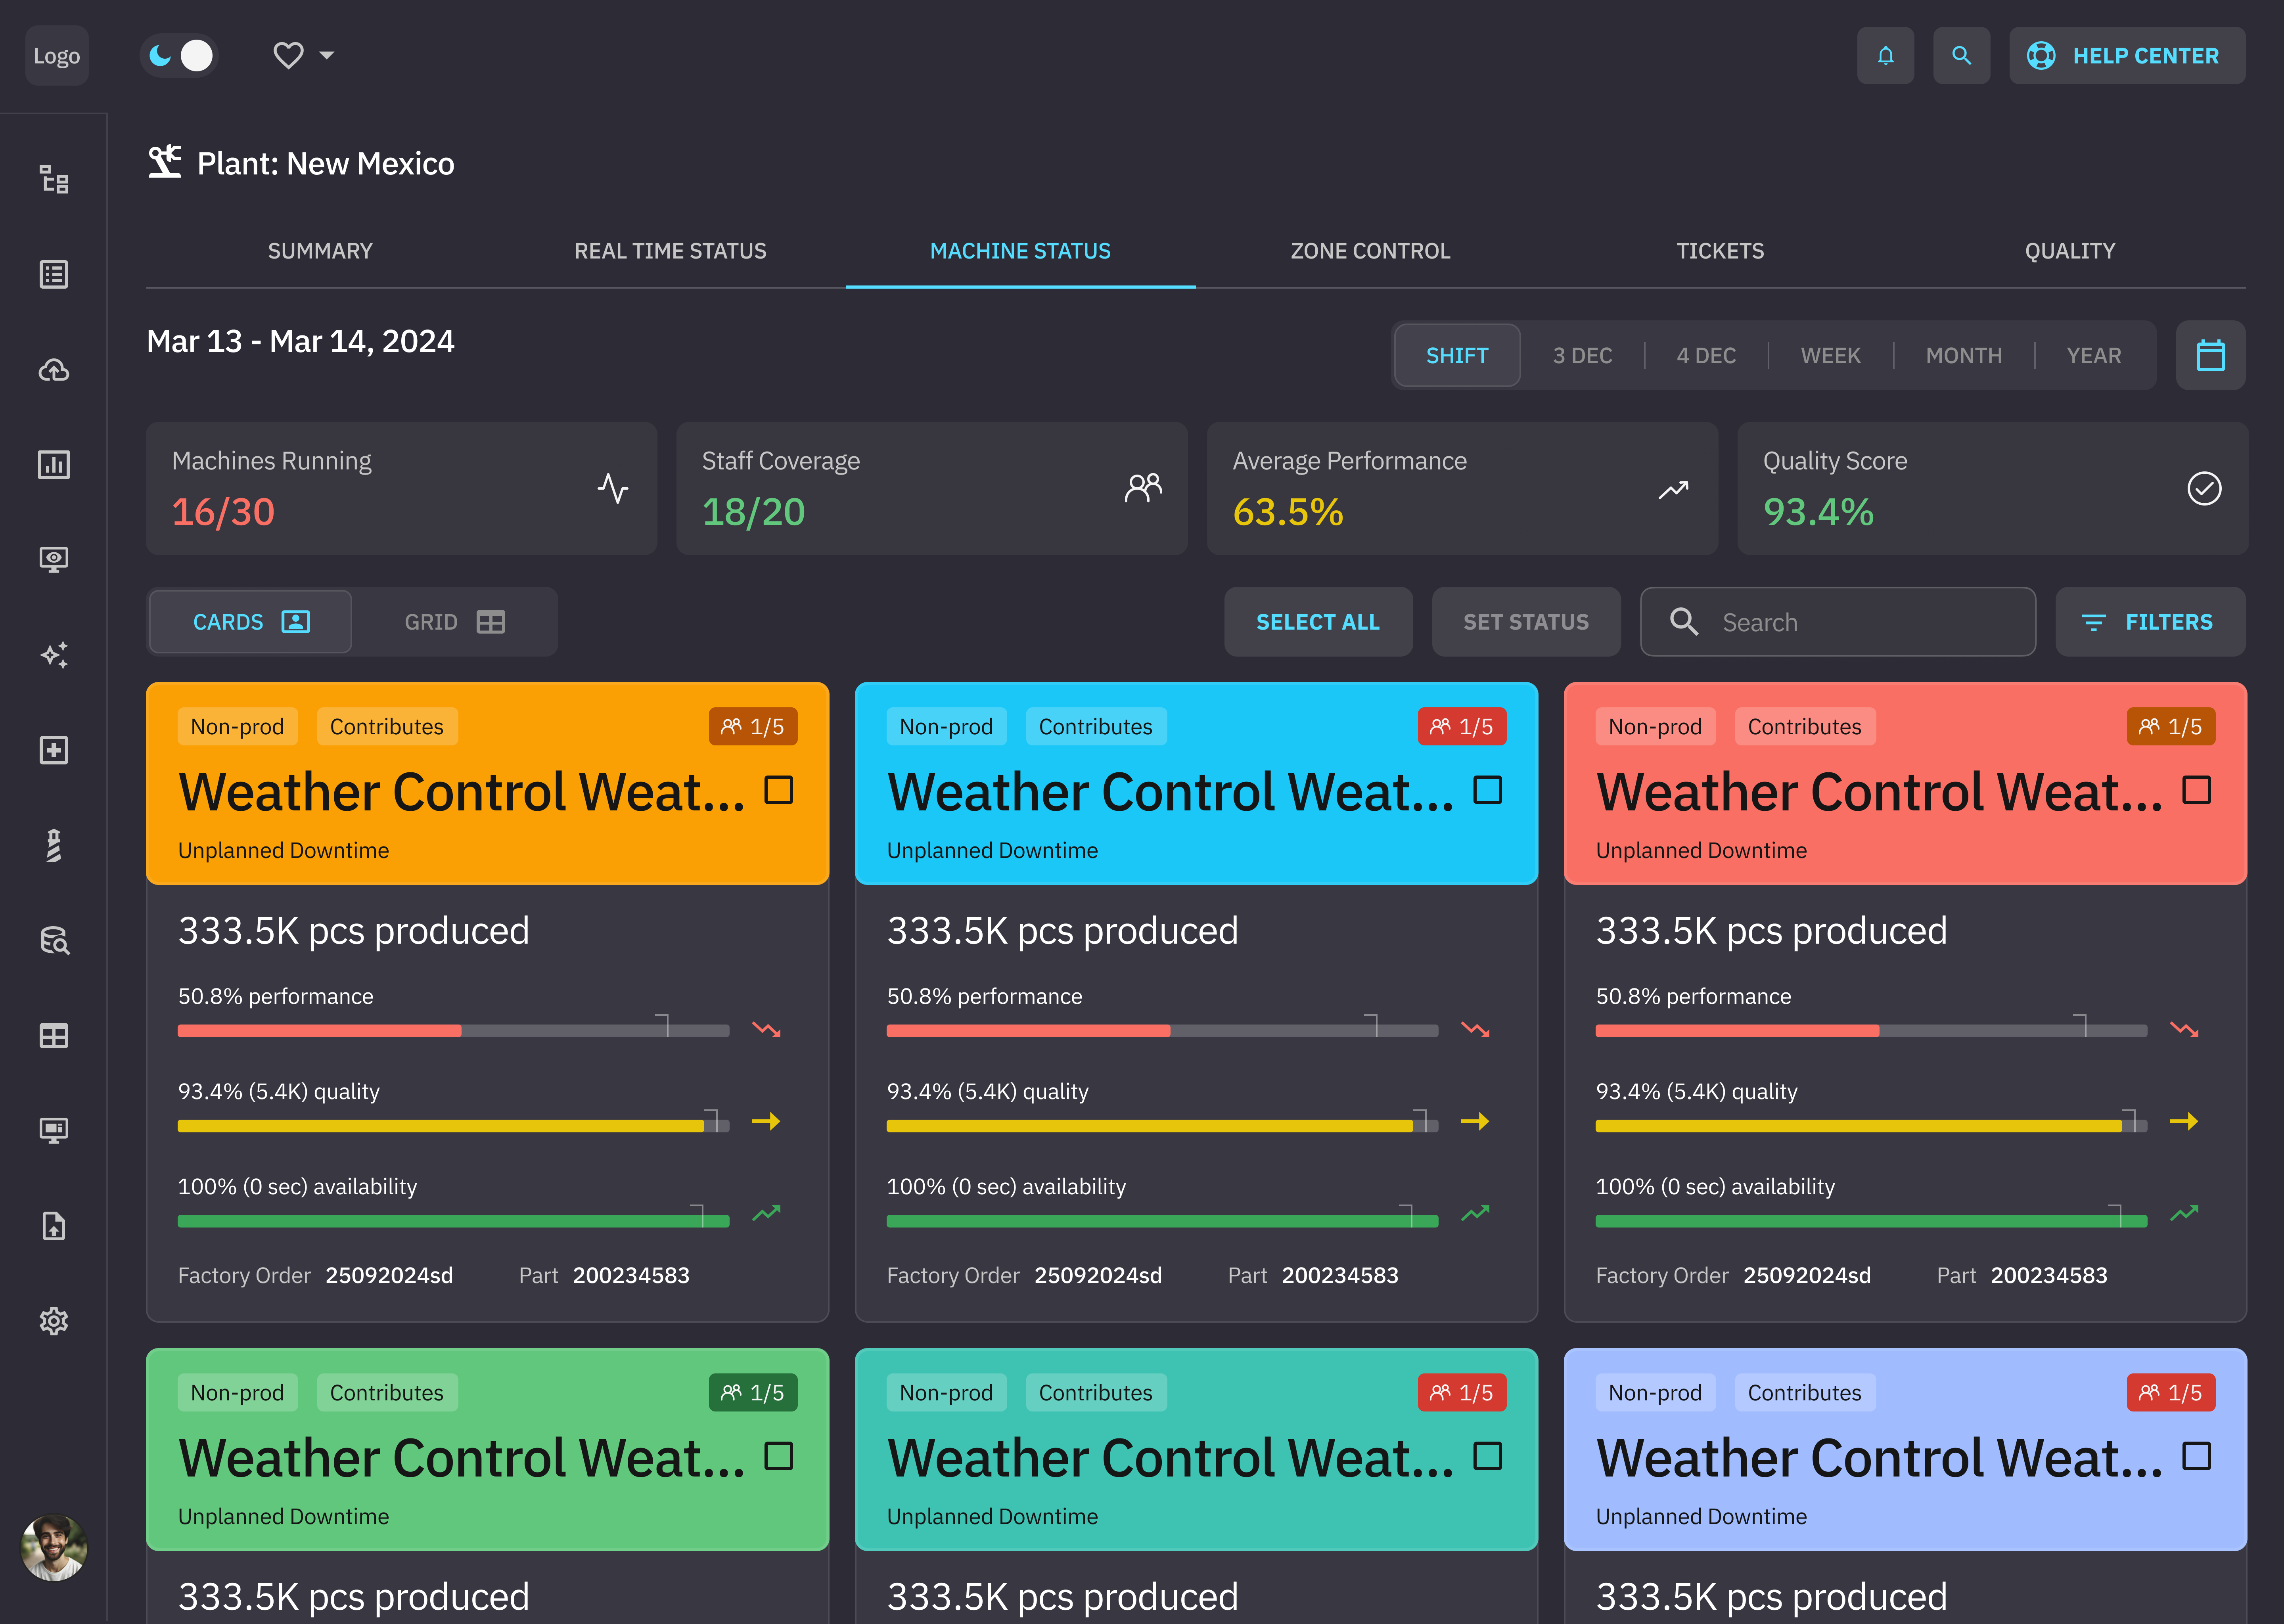Click the monitor eye sidebar icon

click(x=54, y=559)
